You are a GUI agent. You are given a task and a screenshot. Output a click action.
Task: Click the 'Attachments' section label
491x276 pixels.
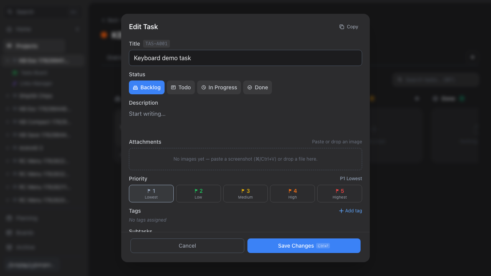[145, 142]
